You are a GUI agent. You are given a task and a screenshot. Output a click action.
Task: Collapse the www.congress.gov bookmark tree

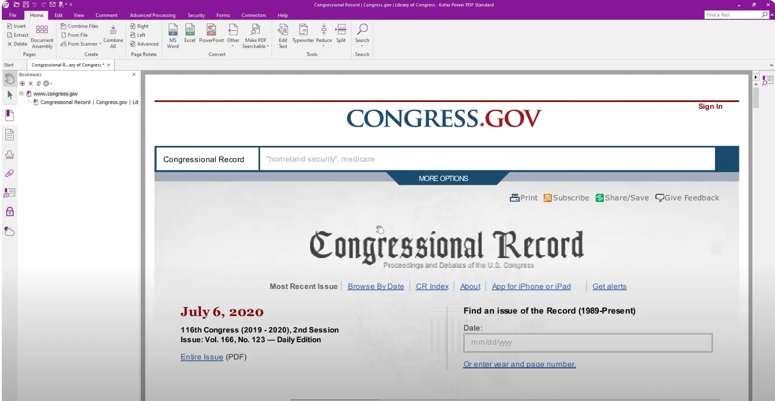click(21, 93)
